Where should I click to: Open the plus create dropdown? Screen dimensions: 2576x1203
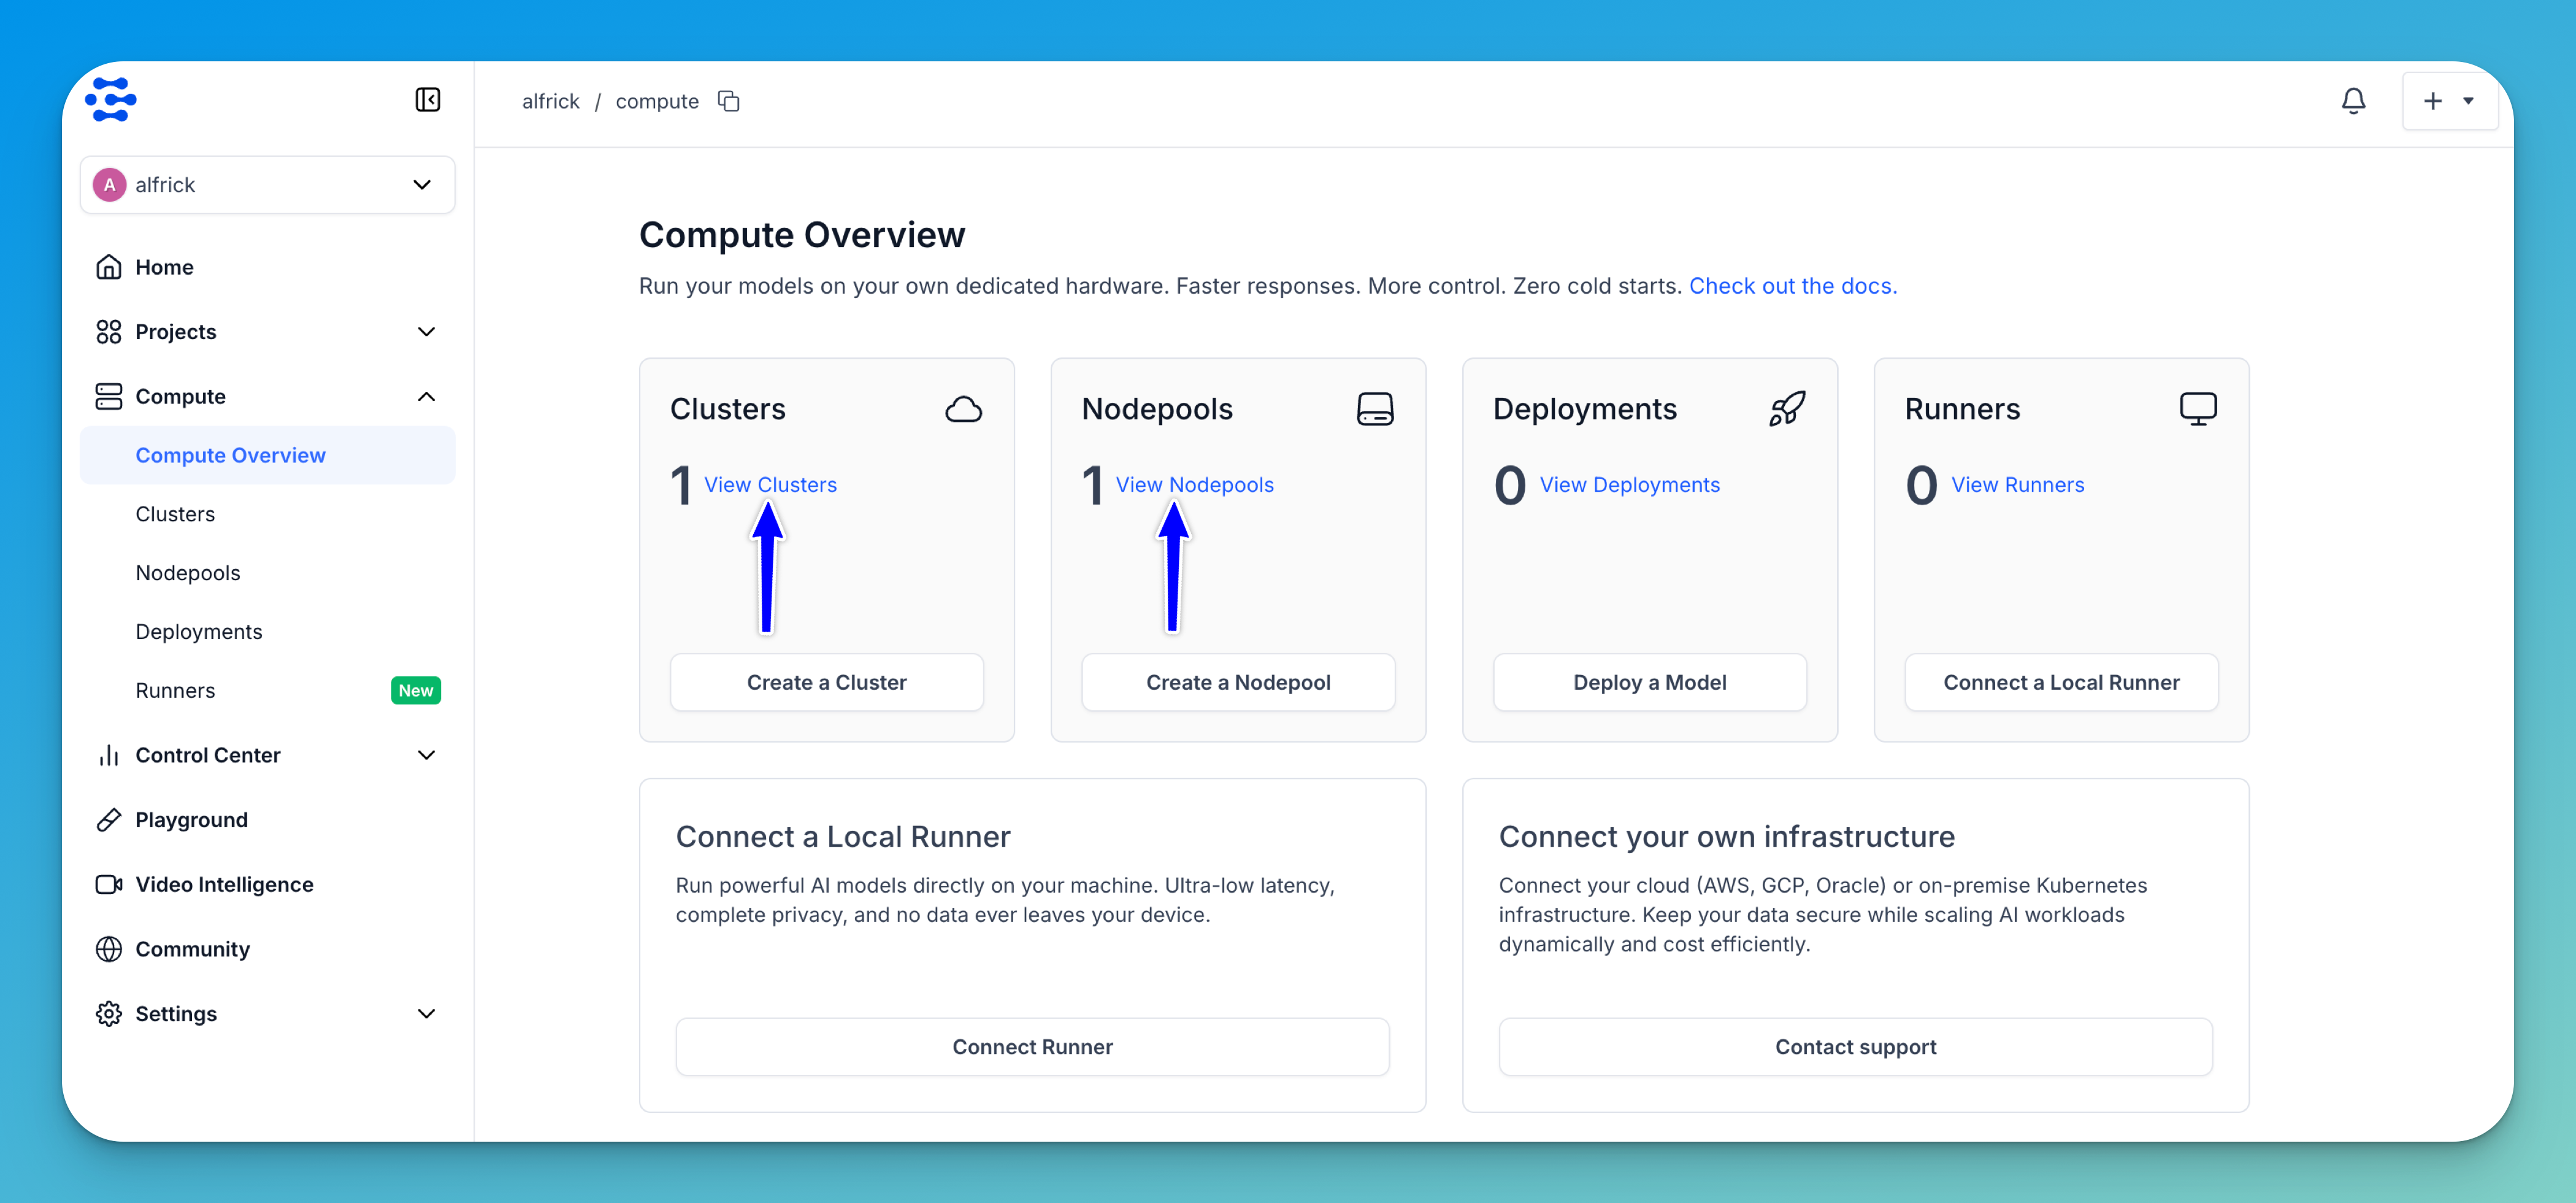[x=2449, y=101]
